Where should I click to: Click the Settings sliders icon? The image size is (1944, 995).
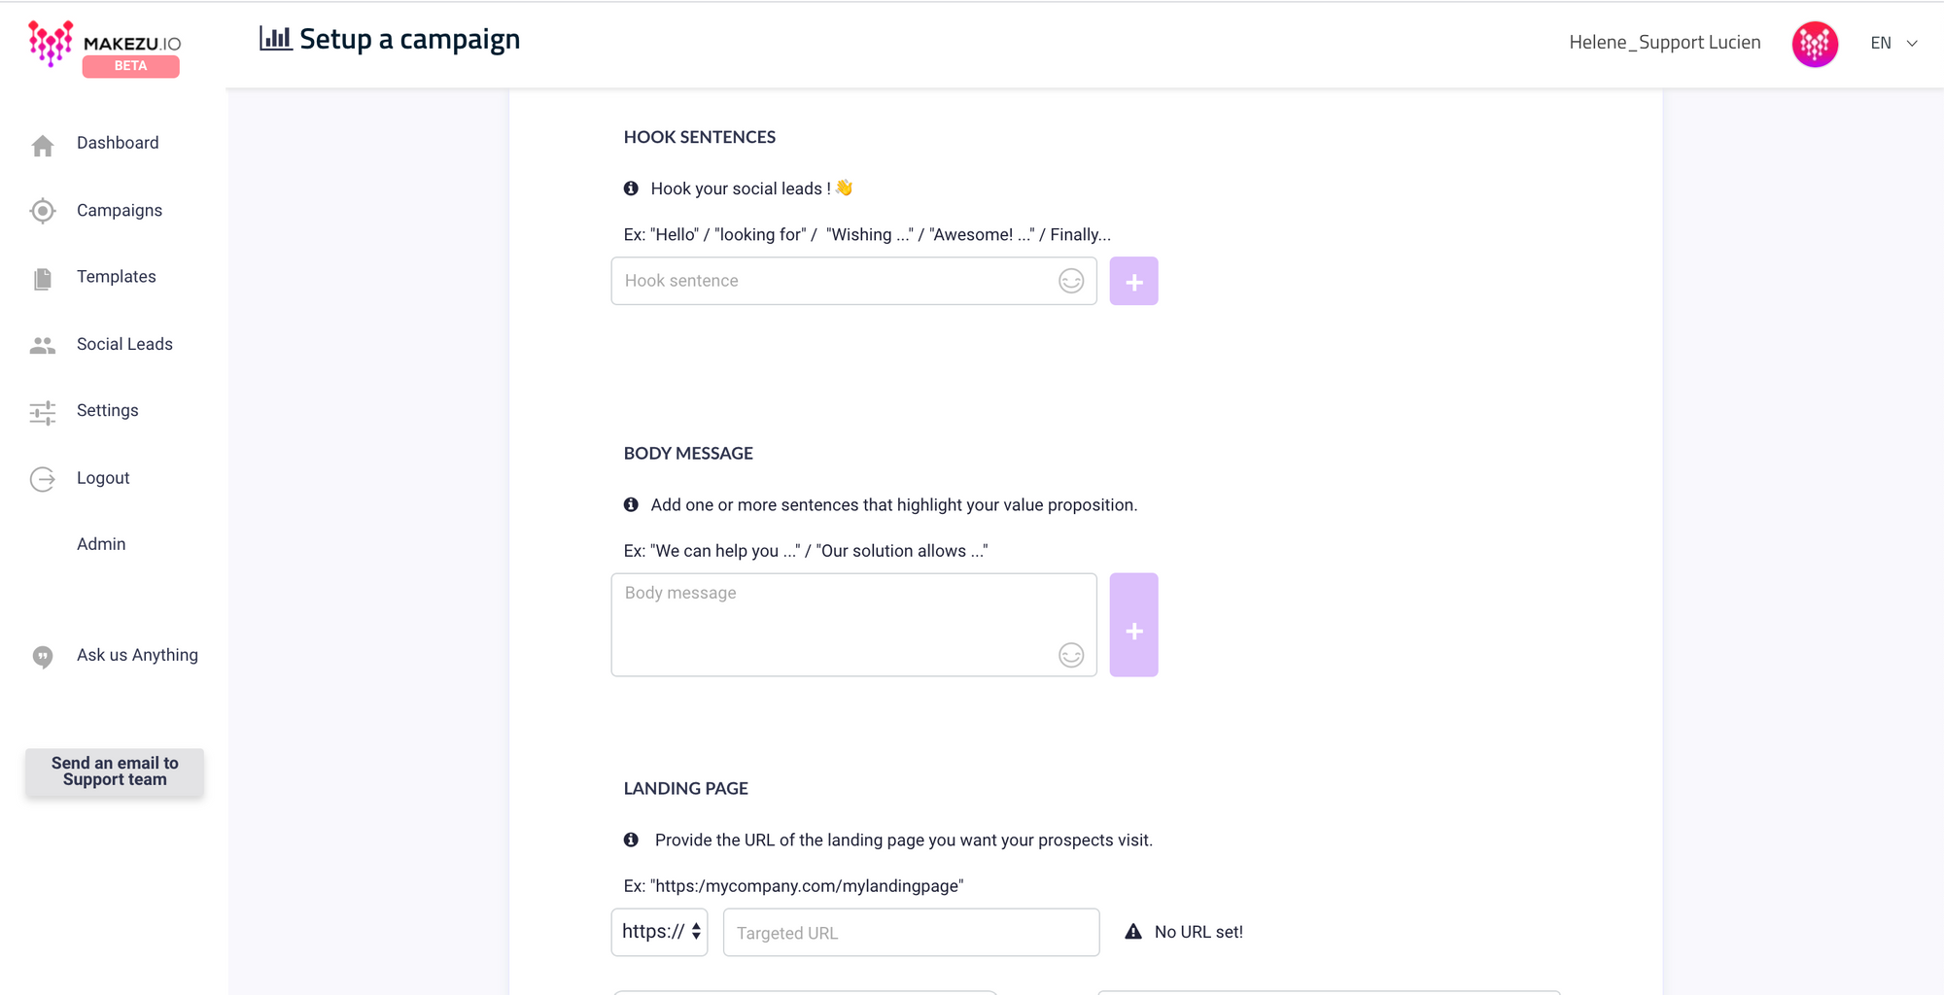43,413
